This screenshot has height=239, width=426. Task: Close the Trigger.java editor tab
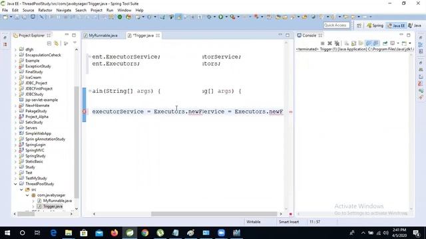click(x=158, y=35)
